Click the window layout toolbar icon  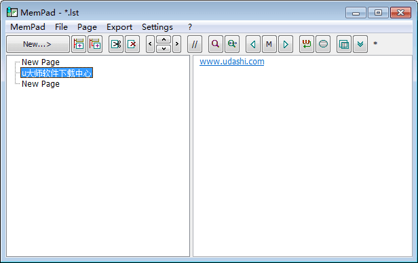(344, 44)
